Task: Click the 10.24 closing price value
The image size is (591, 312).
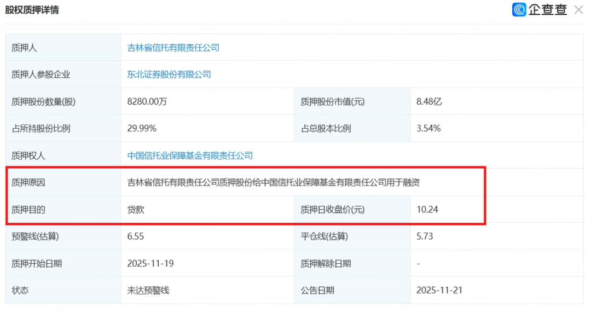Action: [427, 210]
